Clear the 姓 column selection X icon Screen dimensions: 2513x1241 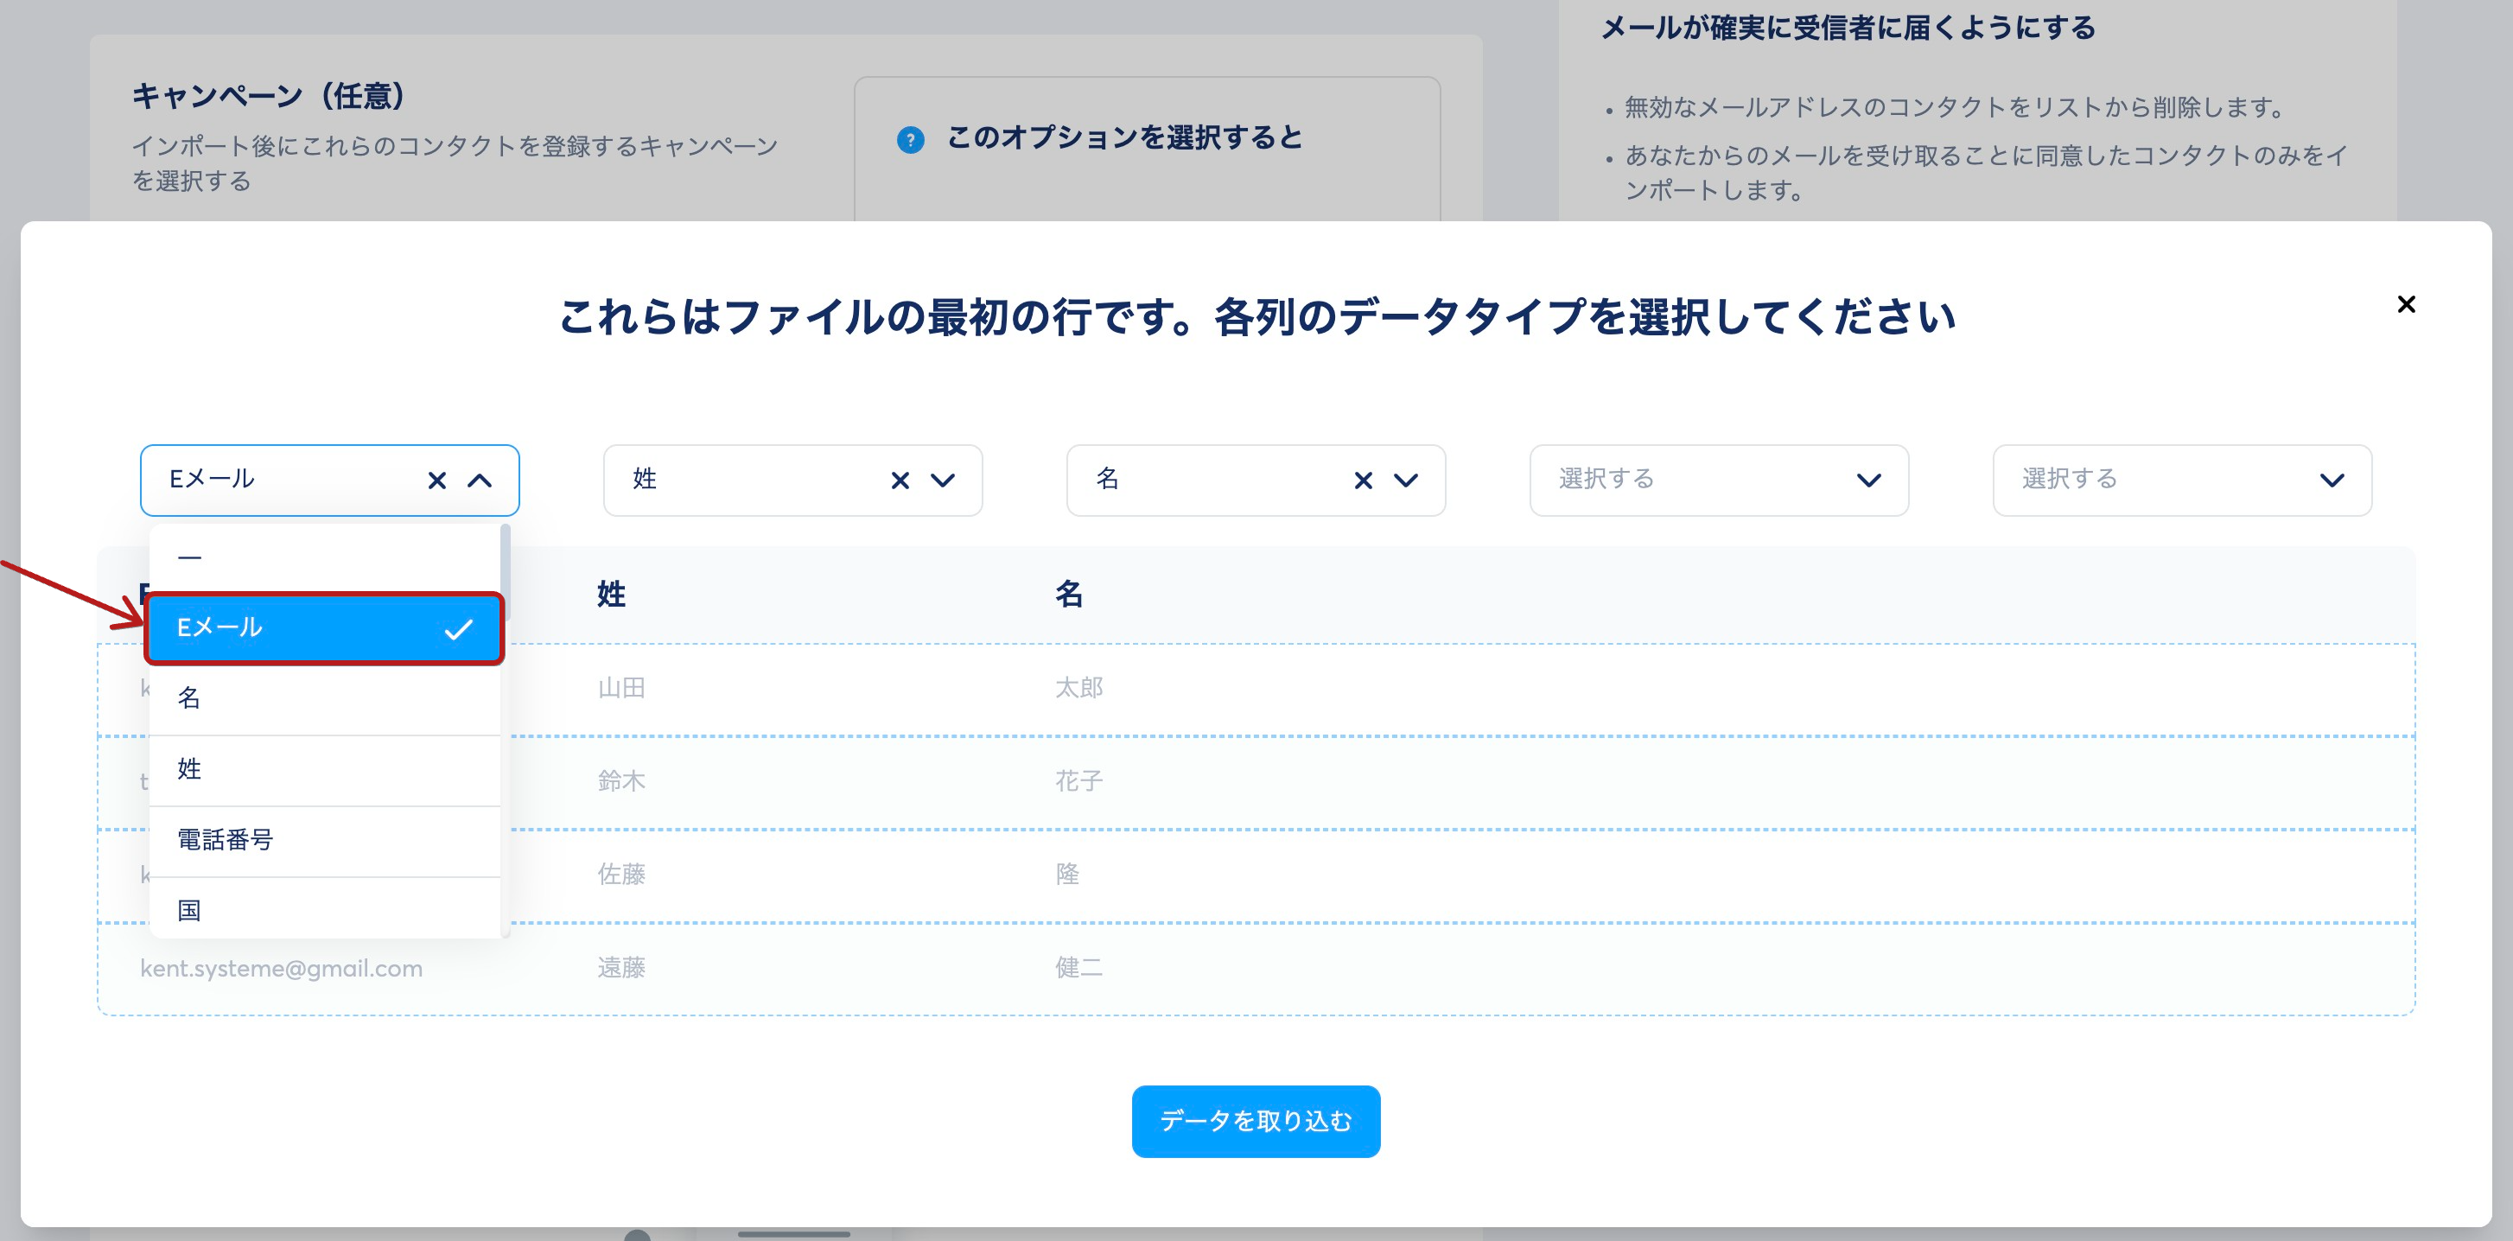[x=900, y=480]
